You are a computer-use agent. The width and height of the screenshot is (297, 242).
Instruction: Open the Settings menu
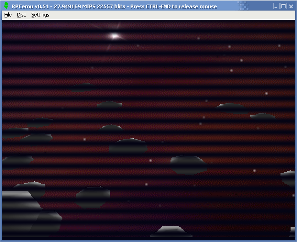40,15
